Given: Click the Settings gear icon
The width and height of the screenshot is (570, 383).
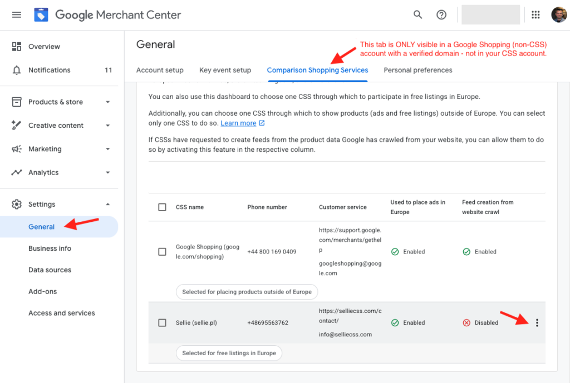Looking at the screenshot, I should pyautogui.click(x=16, y=204).
